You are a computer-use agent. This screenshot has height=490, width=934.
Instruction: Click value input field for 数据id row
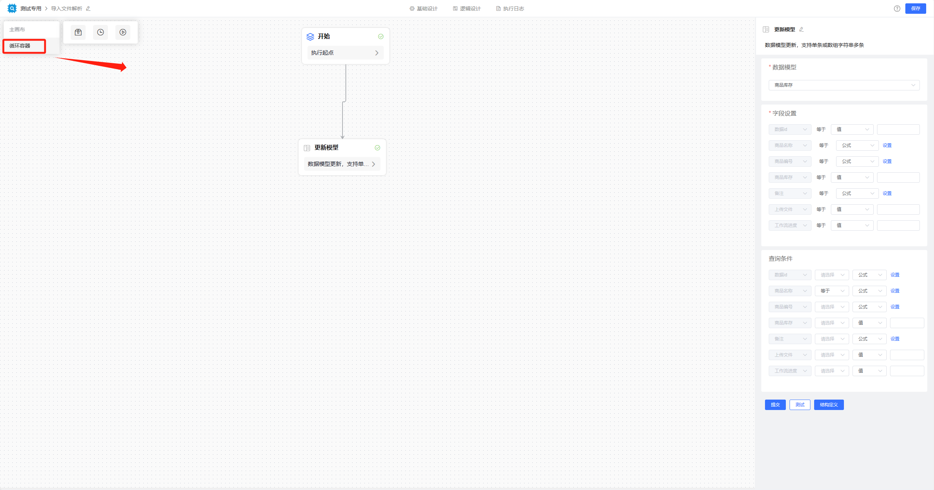[898, 129]
